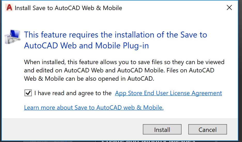Click the "Mobile" word in the title bar
This screenshot has height=142, width=242.
(112, 8)
